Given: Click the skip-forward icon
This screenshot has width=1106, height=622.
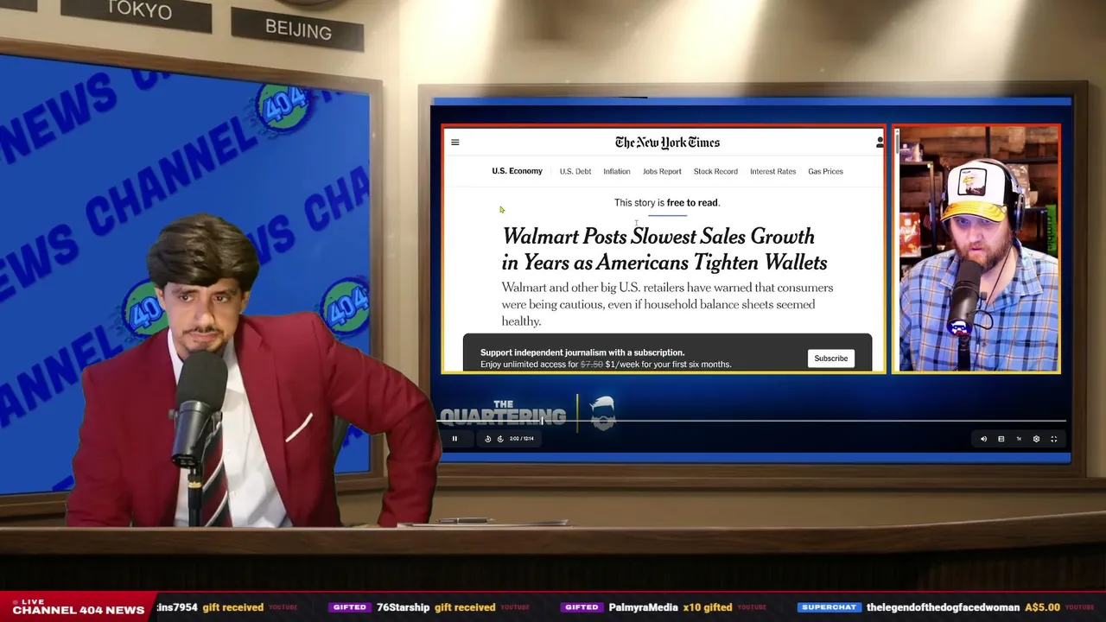Looking at the screenshot, I should click(499, 439).
